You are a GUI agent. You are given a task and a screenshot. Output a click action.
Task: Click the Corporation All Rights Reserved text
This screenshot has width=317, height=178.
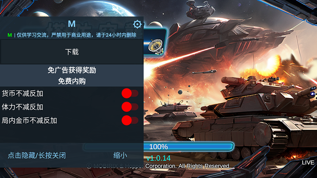pos(188,166)
